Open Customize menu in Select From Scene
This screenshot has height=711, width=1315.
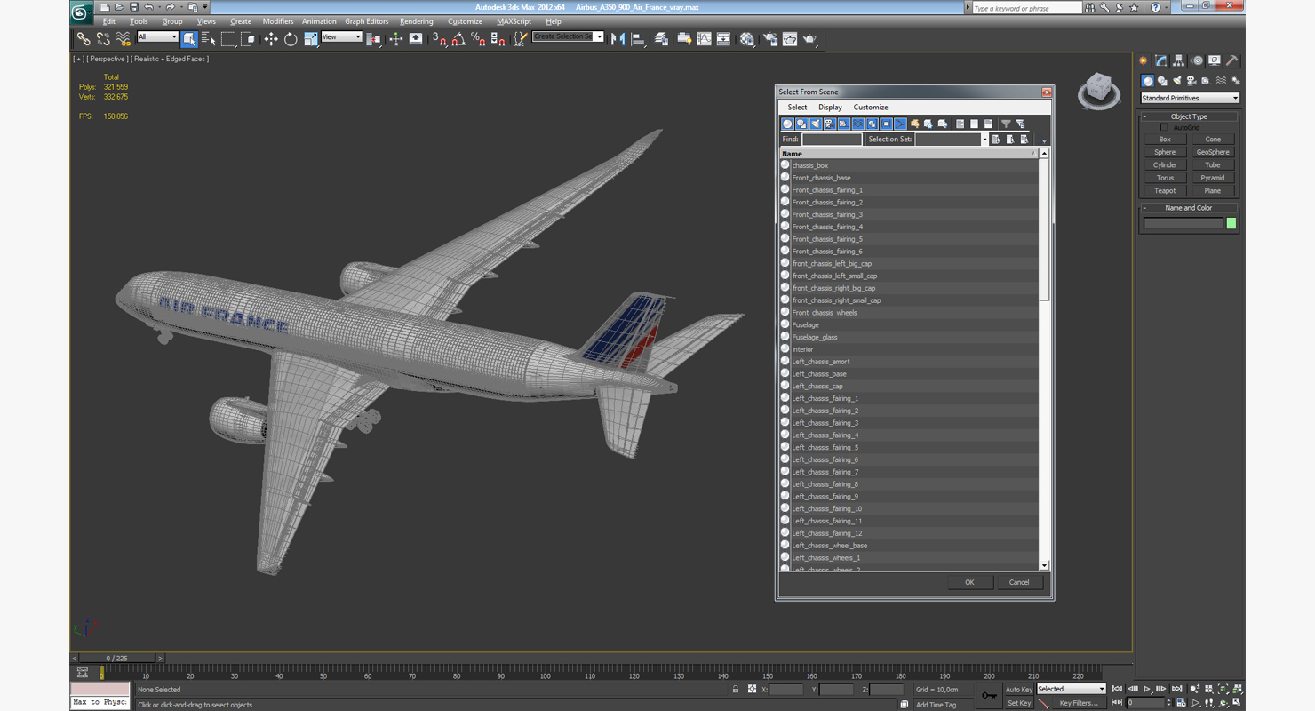click(871, 107)
